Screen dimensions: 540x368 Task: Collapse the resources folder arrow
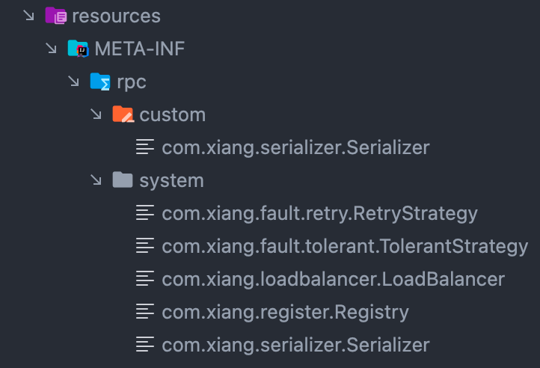click(28, 16)
